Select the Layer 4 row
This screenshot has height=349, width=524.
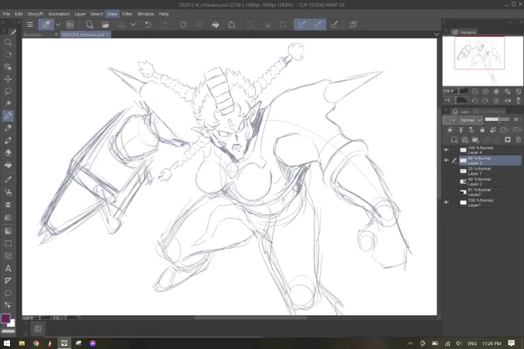pyautogui.click(x=489, y=150)
